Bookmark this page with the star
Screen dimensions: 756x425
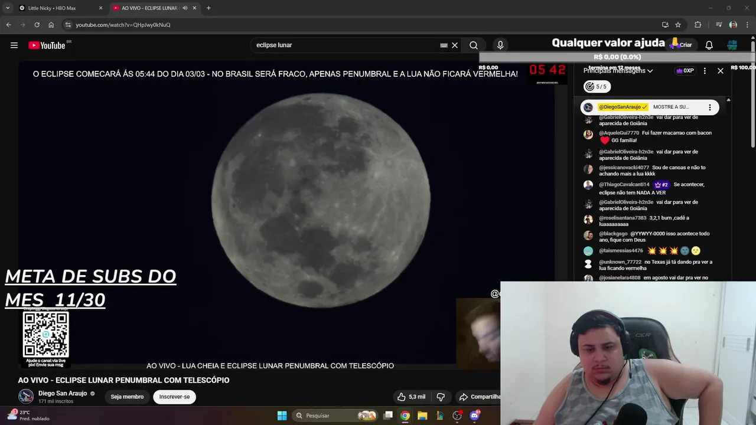(x=678, y=25)
